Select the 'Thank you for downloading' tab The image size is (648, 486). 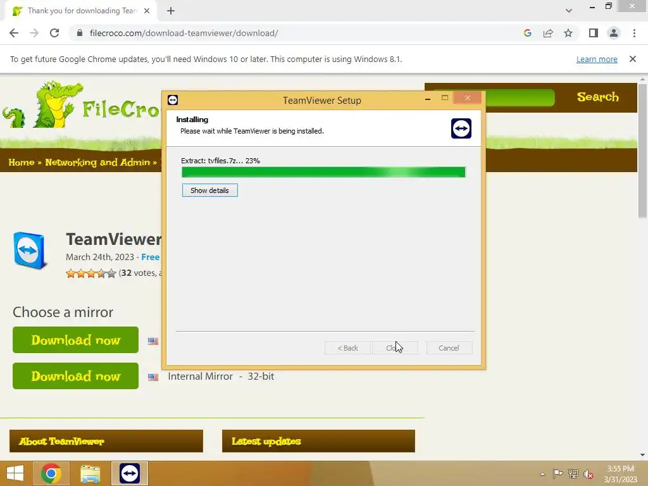click(82, 11)
